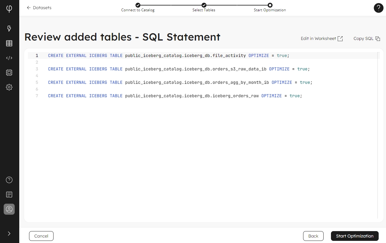This screenshot has width=386, height=243.
Task: Open the table grid sidebar icon
Action: pyautogui.click(x=9, y=43)
